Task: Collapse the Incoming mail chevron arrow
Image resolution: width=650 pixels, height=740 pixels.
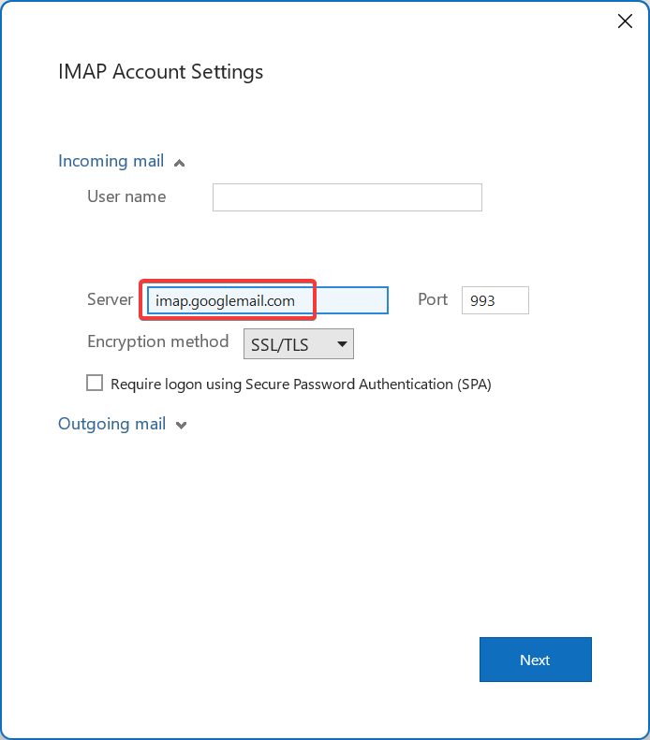Action: click(179, 164)
